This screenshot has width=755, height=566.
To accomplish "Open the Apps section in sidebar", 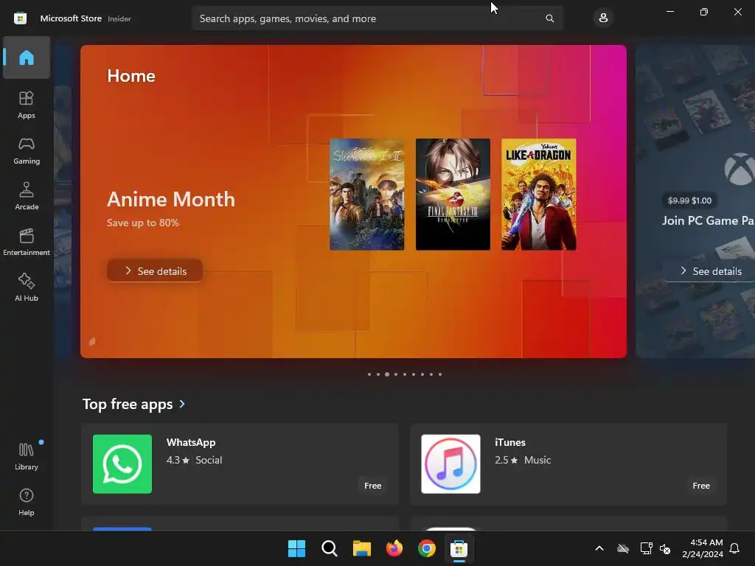I will pyautogui.click(x=27, y=105).
